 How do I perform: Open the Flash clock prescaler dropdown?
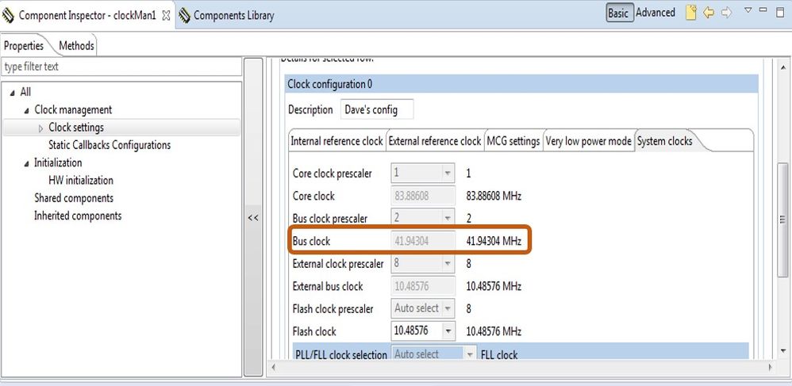(x=449, y=308)
